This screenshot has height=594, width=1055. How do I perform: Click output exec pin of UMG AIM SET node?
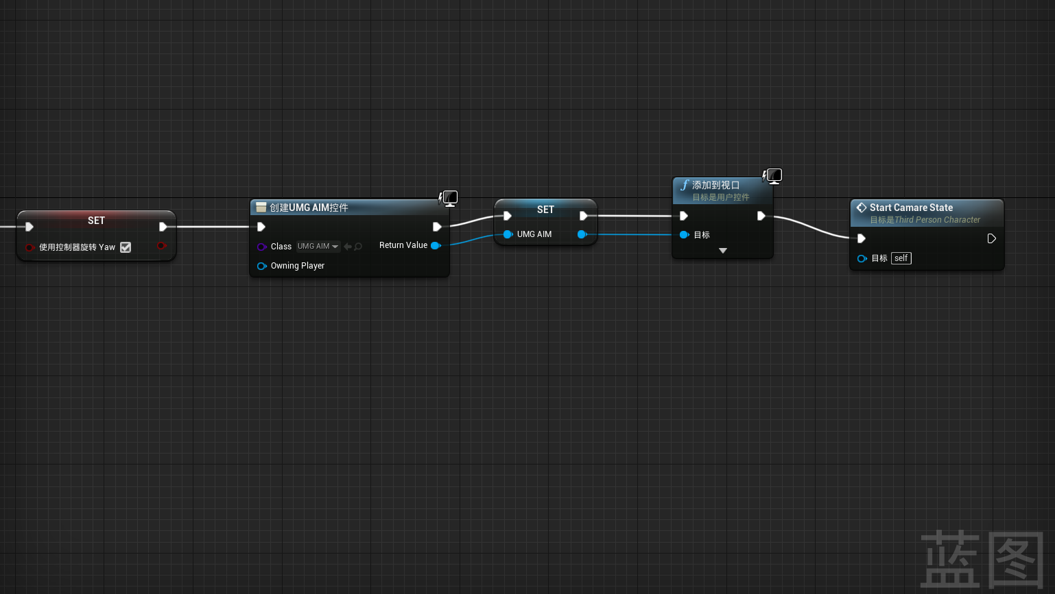(x=583, y=216)
